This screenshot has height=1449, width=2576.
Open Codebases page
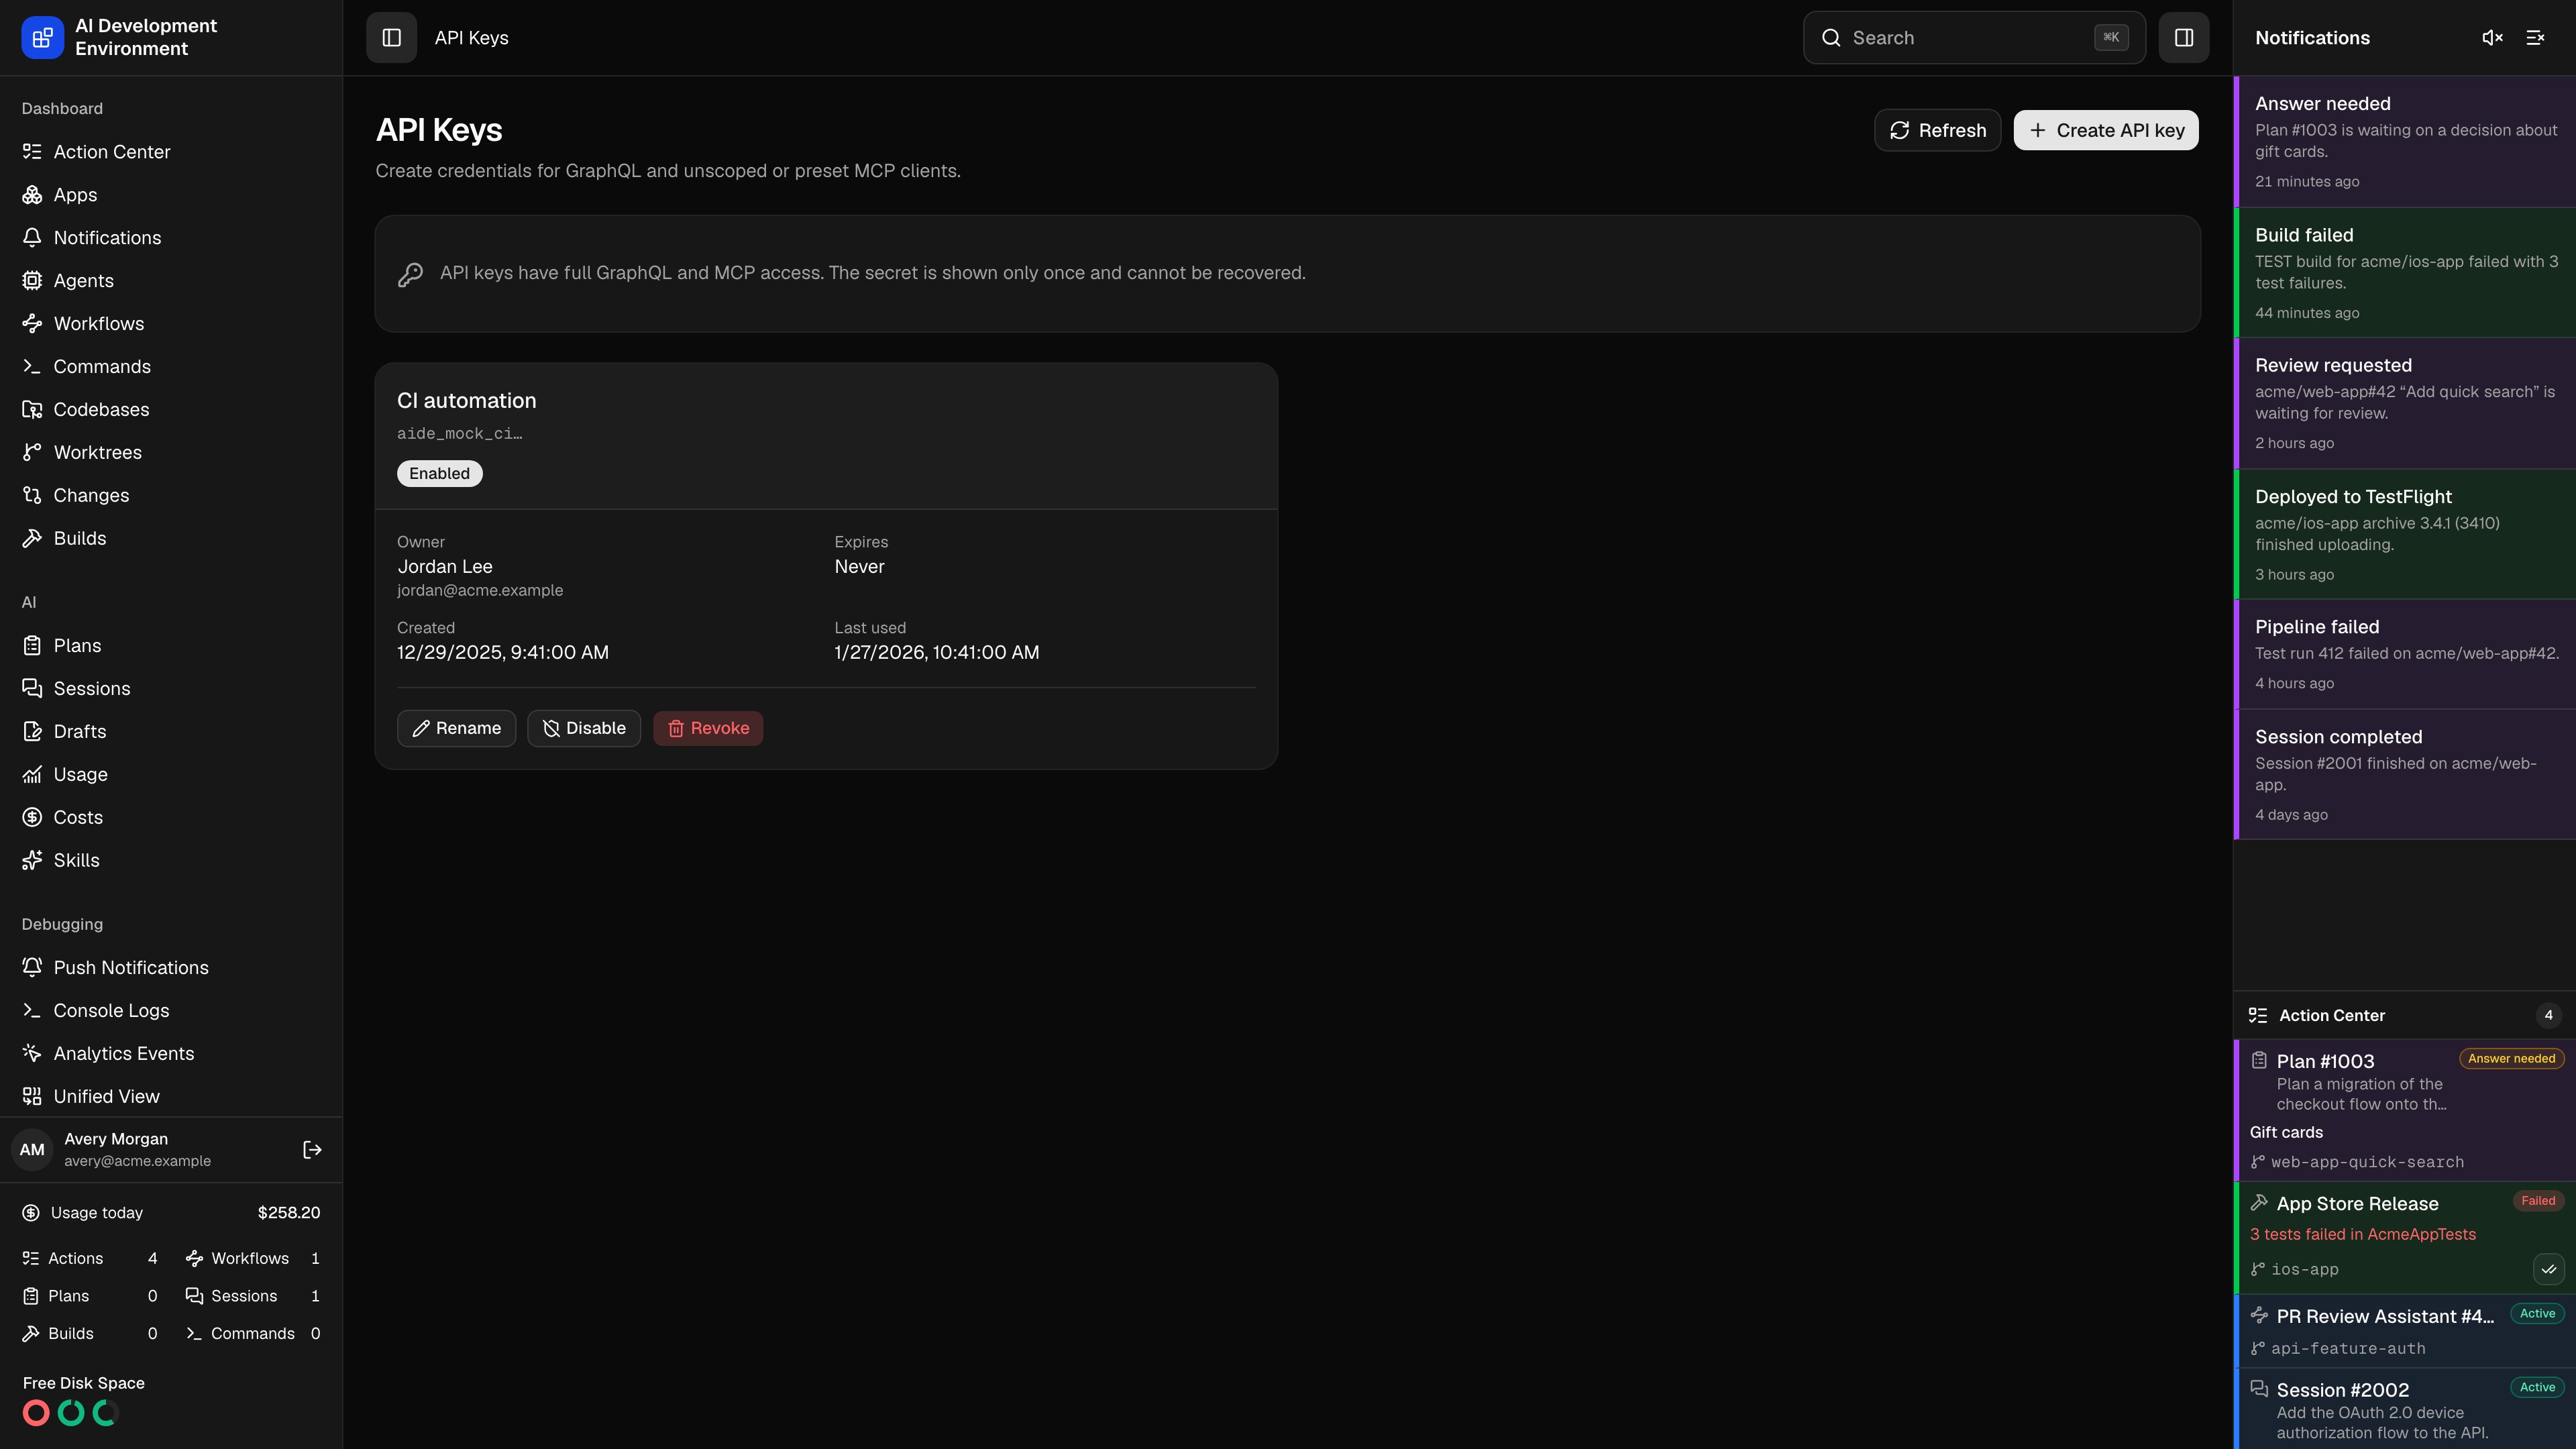pyautogui.click(x=171, y=410)
